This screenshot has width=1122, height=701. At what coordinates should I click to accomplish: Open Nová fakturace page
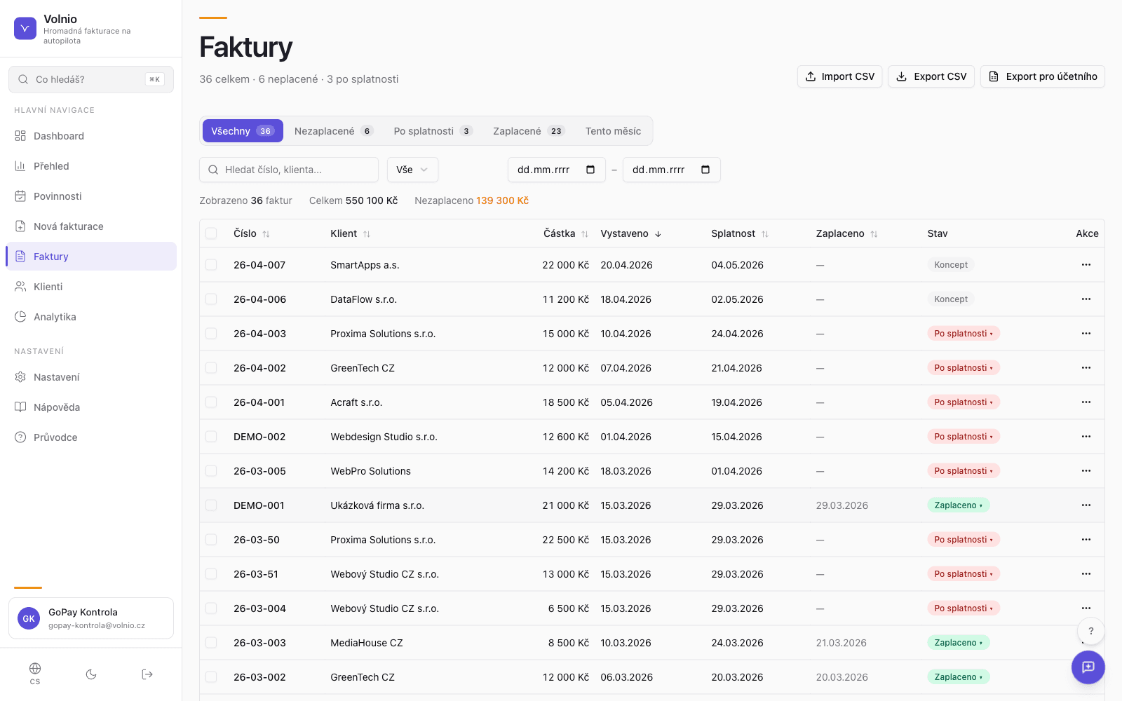tap(91, 226)
